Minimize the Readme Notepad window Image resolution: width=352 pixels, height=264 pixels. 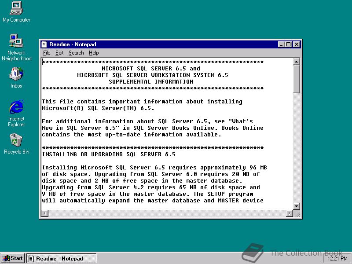point(281,44)
